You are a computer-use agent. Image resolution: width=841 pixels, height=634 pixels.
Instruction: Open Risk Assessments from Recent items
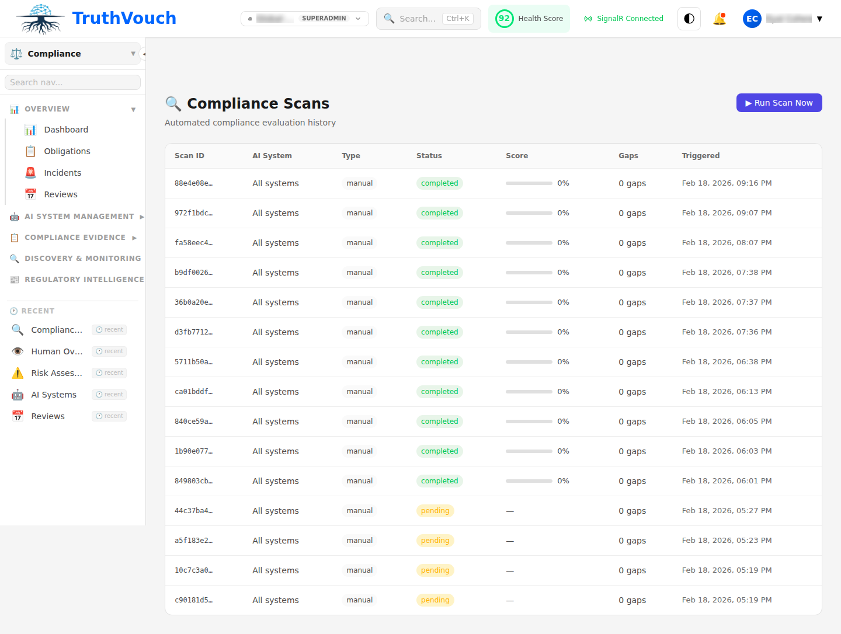[x=57, y=372]
